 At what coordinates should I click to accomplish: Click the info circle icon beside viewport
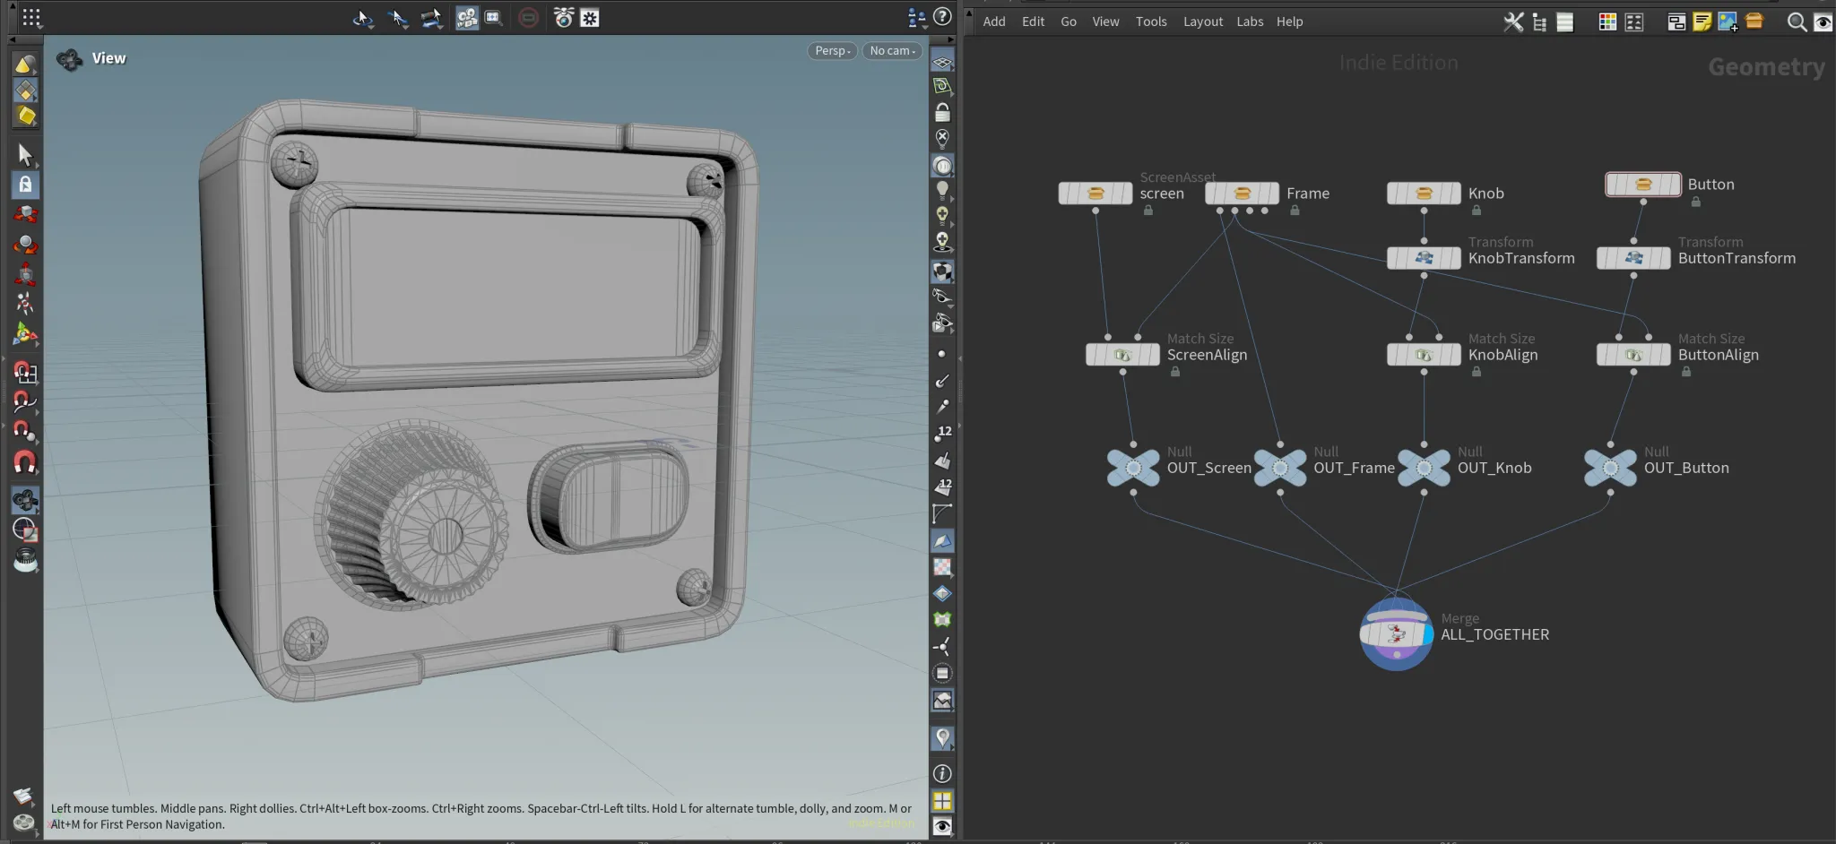pyautogui.click(x=942, y=773)
